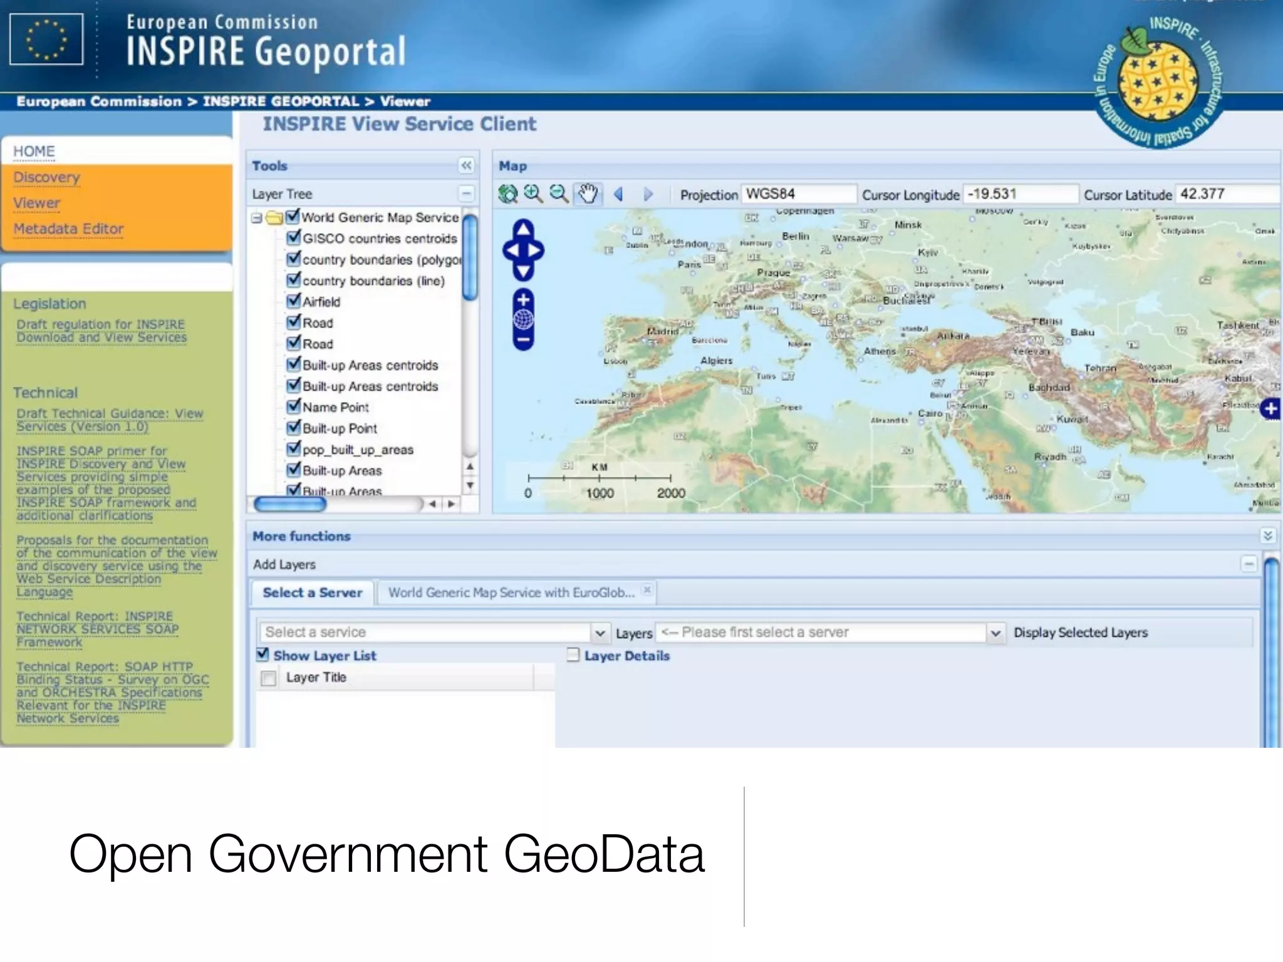This screenshot has height=962, width=1283.
Task: Open Technical Report SOAP HTTP Binding Status link
Action: point(113,692)
